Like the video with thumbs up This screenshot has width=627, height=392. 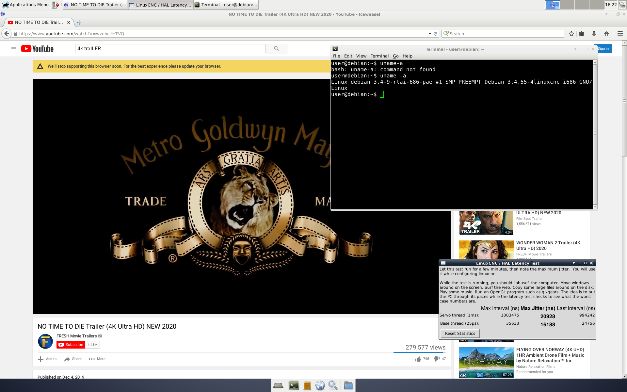pyautogui.click(x=418, y=359)
